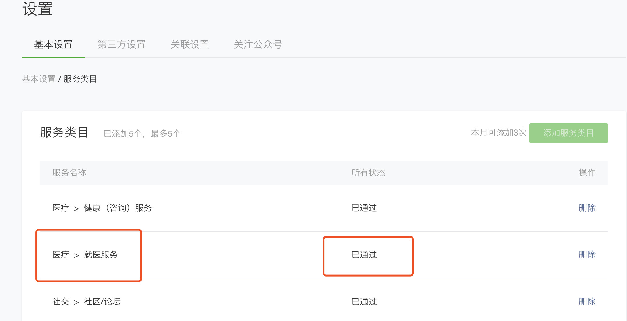
Task: Select the 医疗 > 就医服务 row name
Action: click(85, 255)
